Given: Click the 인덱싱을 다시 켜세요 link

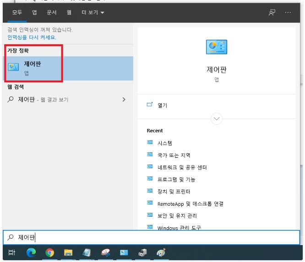Looking at the screenshot, I should (x=32, y=37).
